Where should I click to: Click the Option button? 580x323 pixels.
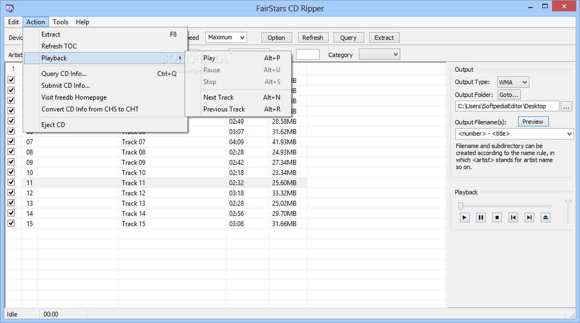click(x=277, y=38)
